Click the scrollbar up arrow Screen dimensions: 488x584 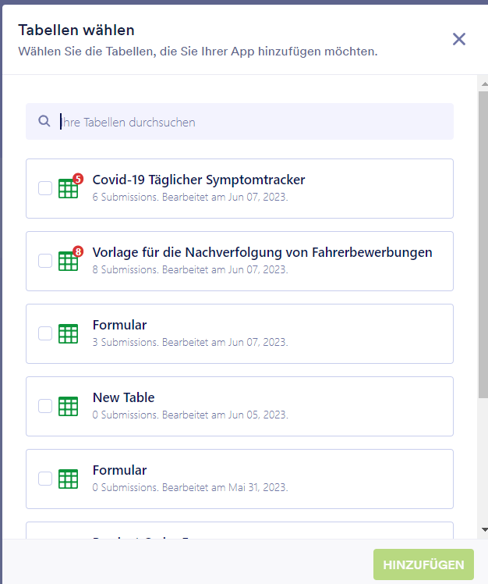pos(483,84)
